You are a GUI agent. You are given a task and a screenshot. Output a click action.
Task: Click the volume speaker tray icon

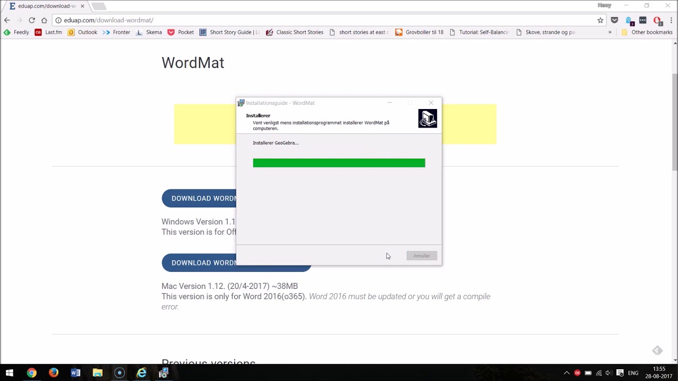(609, 373)
